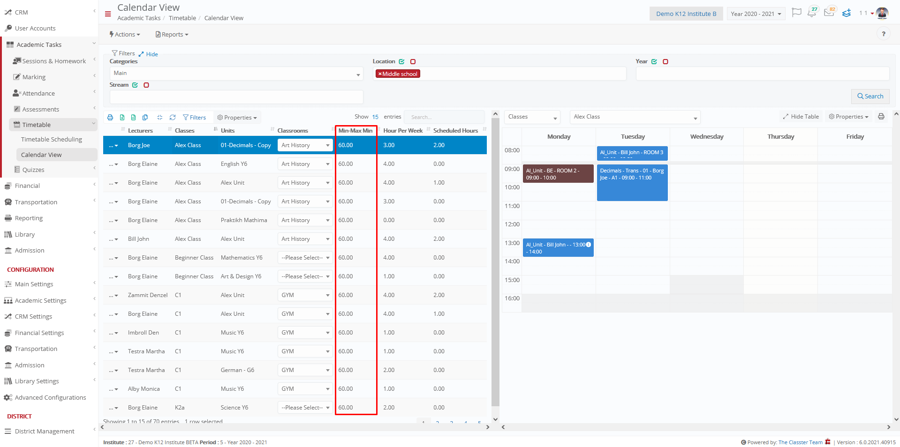Expand Sessions & Homework menu
Screen dimensions: 900x447
[53, 61]
